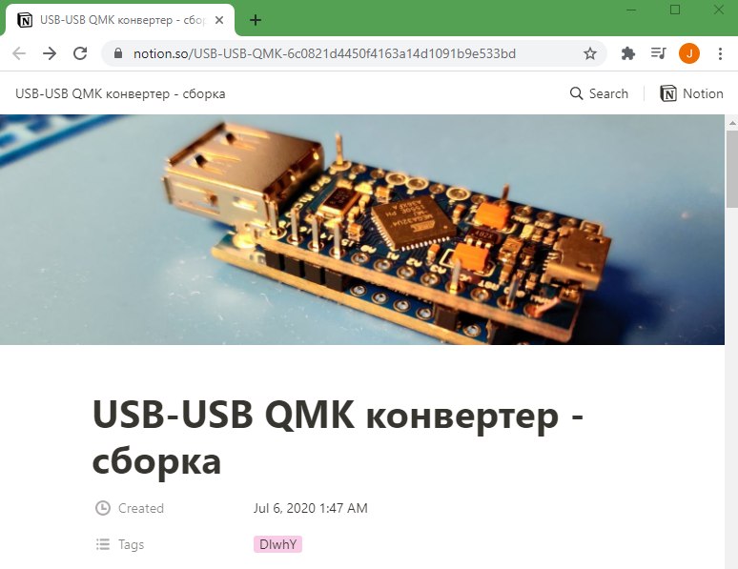Image resolution: width=738 pixels, height=569 pixels.
Task: Click the address bar URL
Action: [x=324, y=53]
